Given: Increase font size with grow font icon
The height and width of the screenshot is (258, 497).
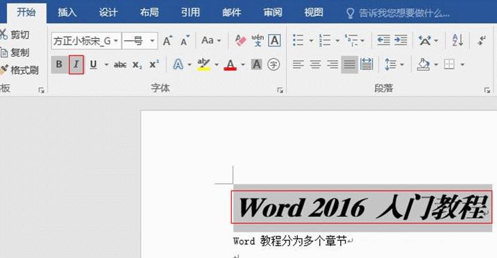Looking at the screenshot, I should 167,40.
